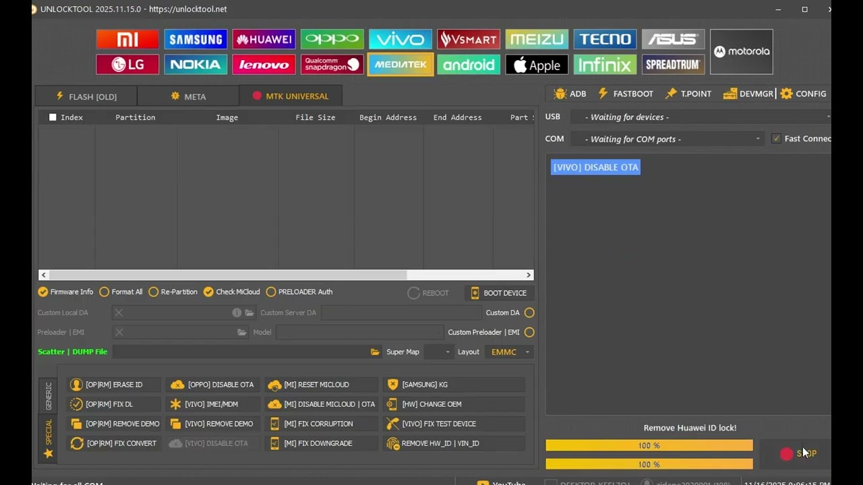Open the Lenovo brand section
Viewport: 863px width, 485px height.
(x=264, y=65)
